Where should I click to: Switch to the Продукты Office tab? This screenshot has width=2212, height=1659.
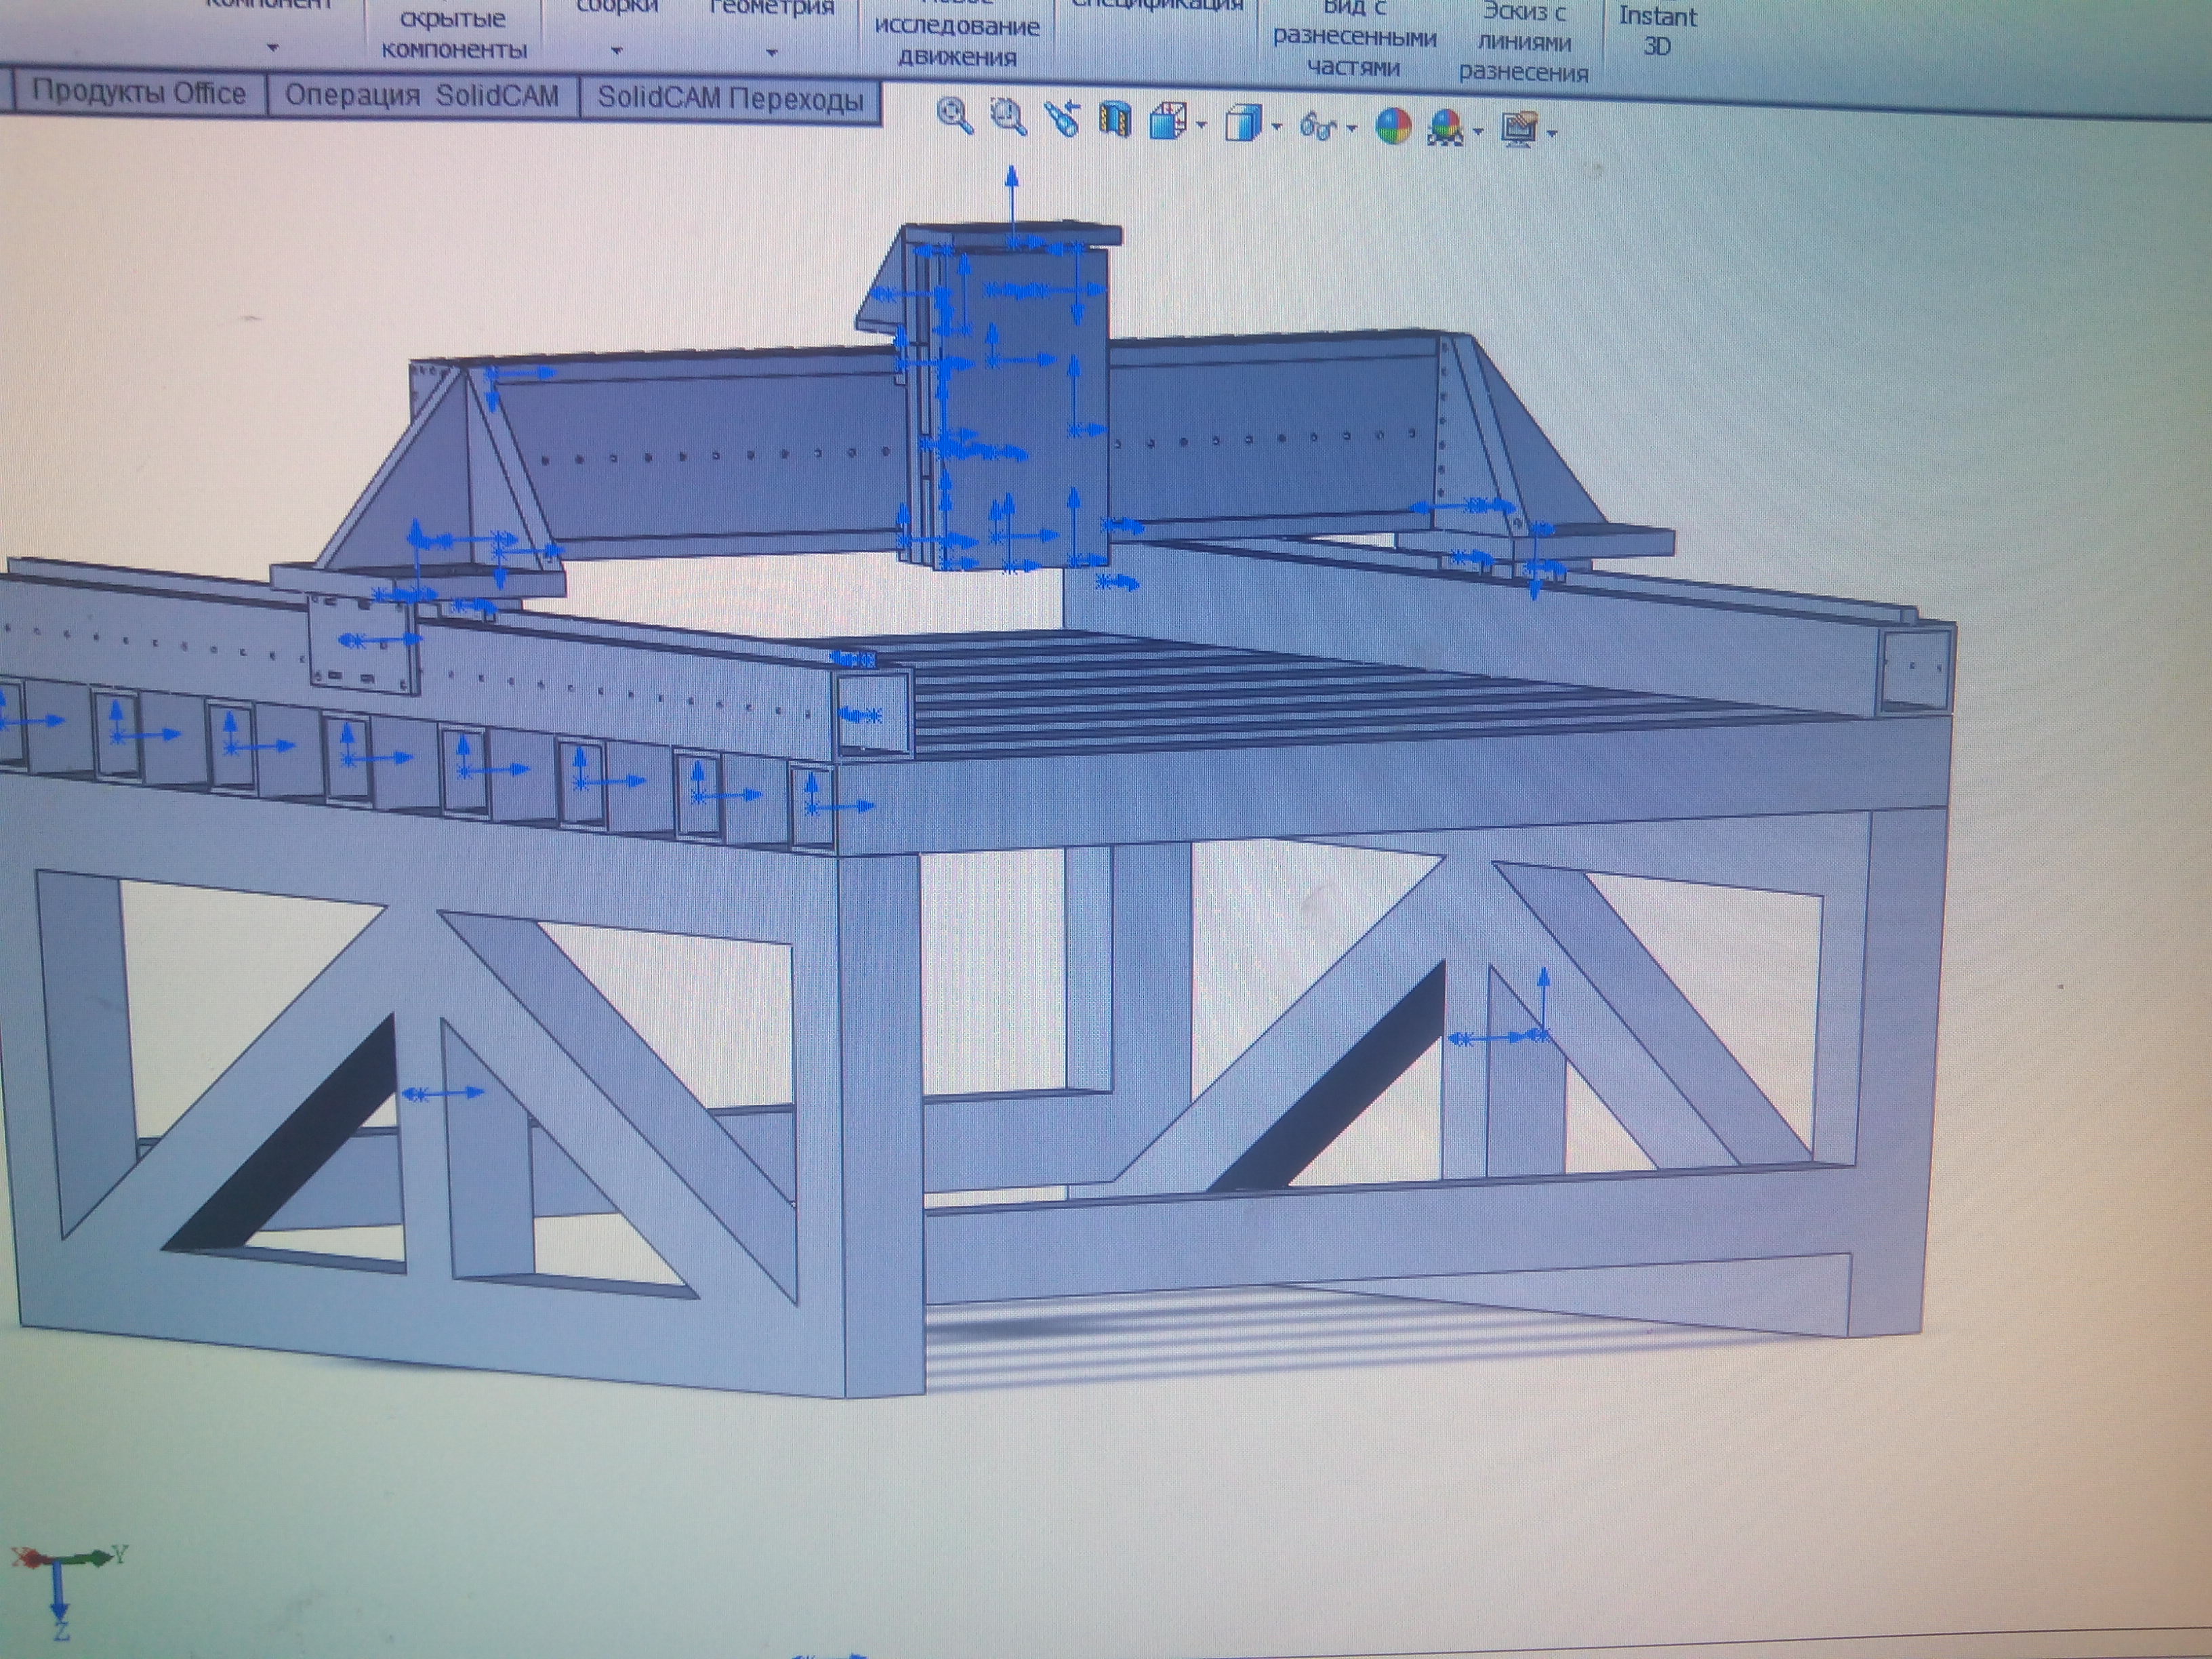click(139, 93)
